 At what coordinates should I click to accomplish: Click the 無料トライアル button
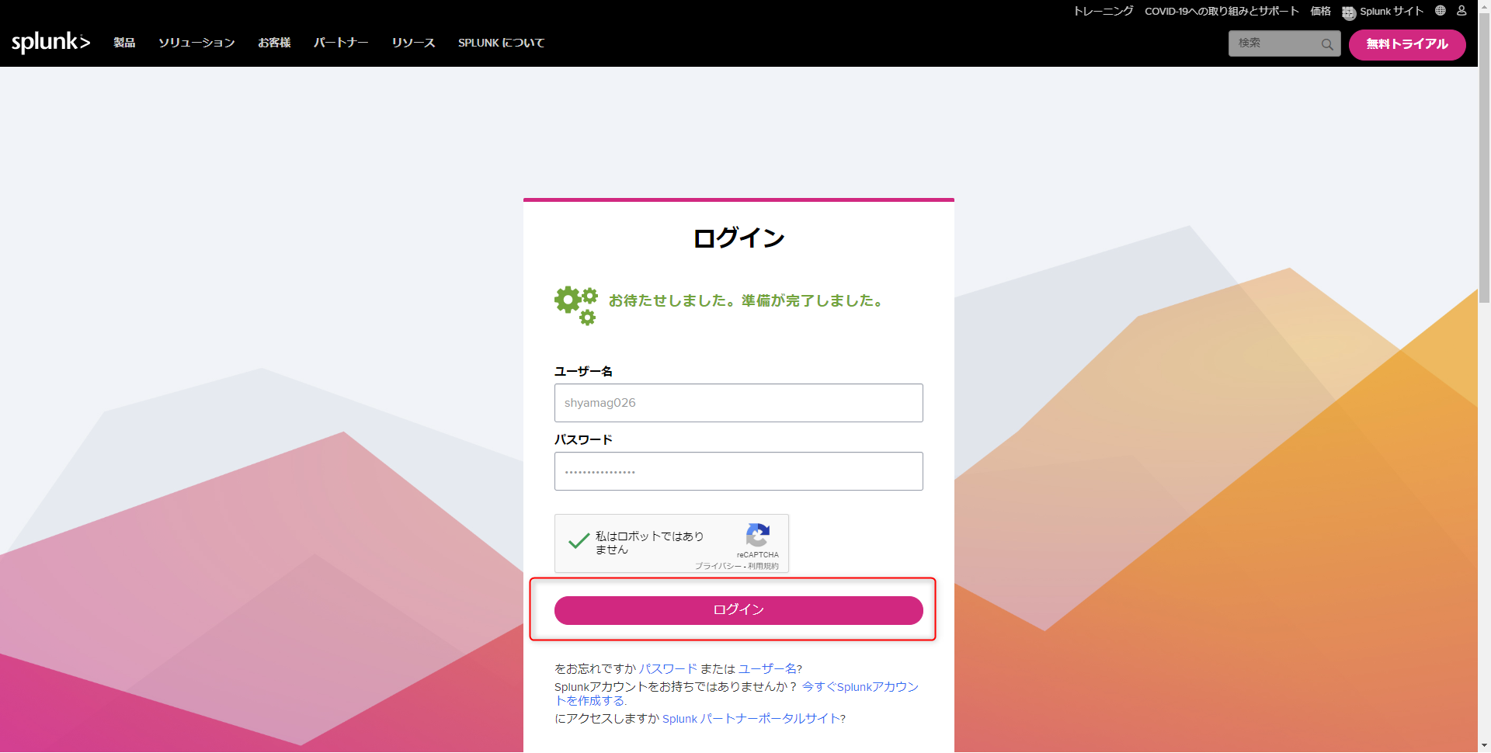tap(1407, 44)
